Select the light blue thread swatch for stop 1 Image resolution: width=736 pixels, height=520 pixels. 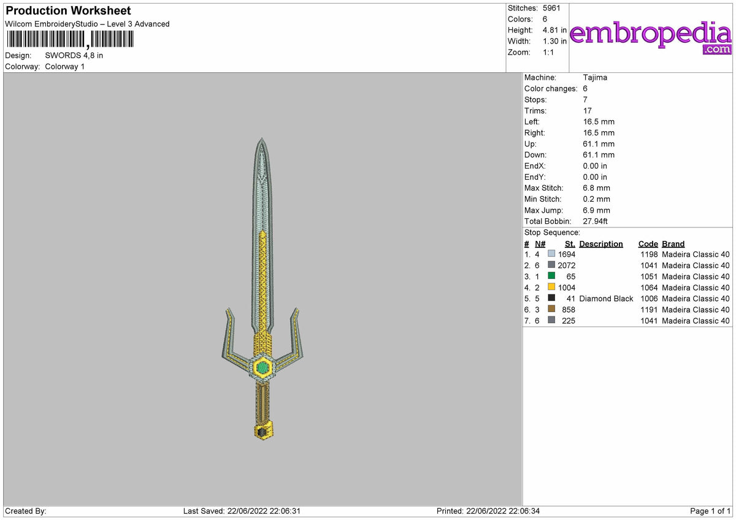553,254
